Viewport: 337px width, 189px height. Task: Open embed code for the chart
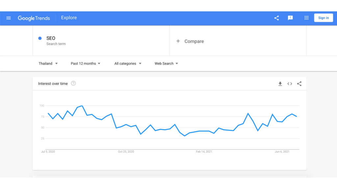click(290, 84)
